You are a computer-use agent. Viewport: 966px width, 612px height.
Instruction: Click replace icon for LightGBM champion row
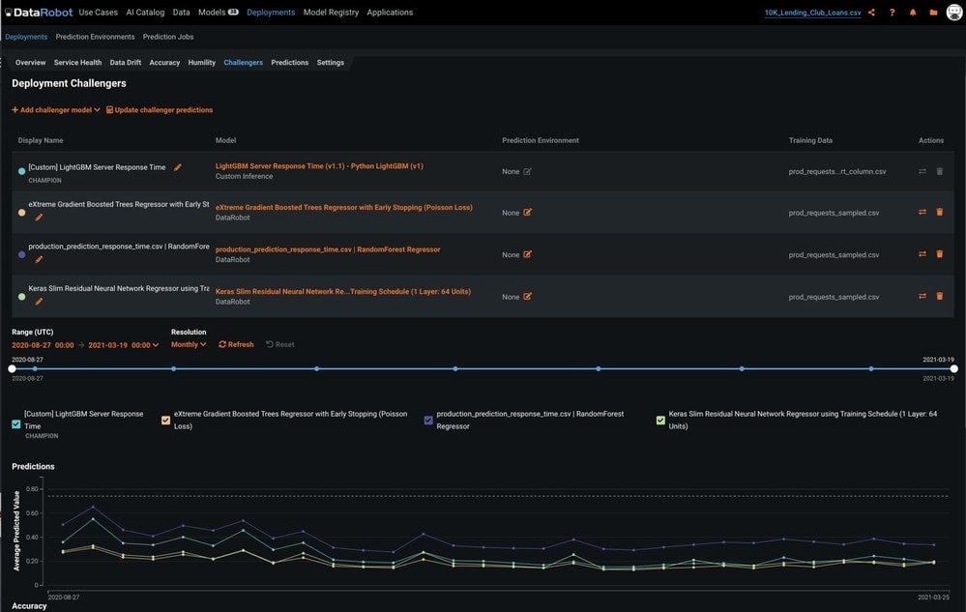(922, 171)
